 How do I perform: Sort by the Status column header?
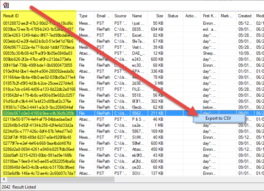click(x=174, y=16)
